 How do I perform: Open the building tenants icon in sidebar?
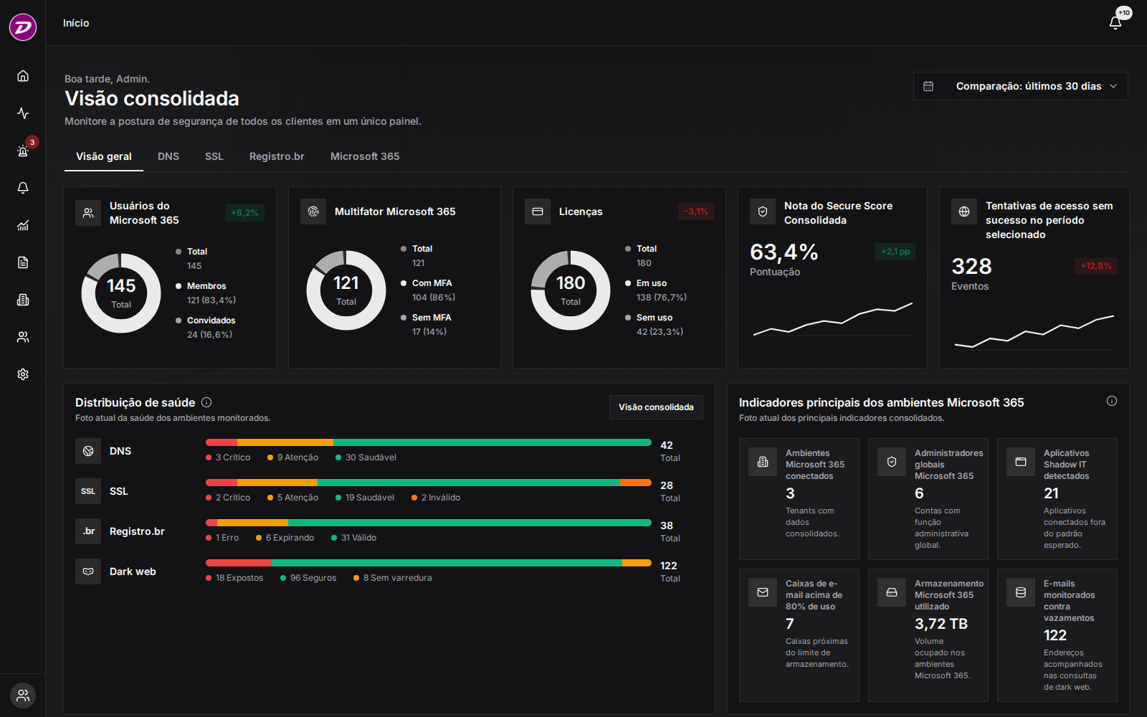point(23,300)
